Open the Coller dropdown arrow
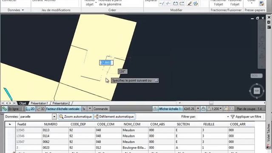 click(x=252, y=3)
